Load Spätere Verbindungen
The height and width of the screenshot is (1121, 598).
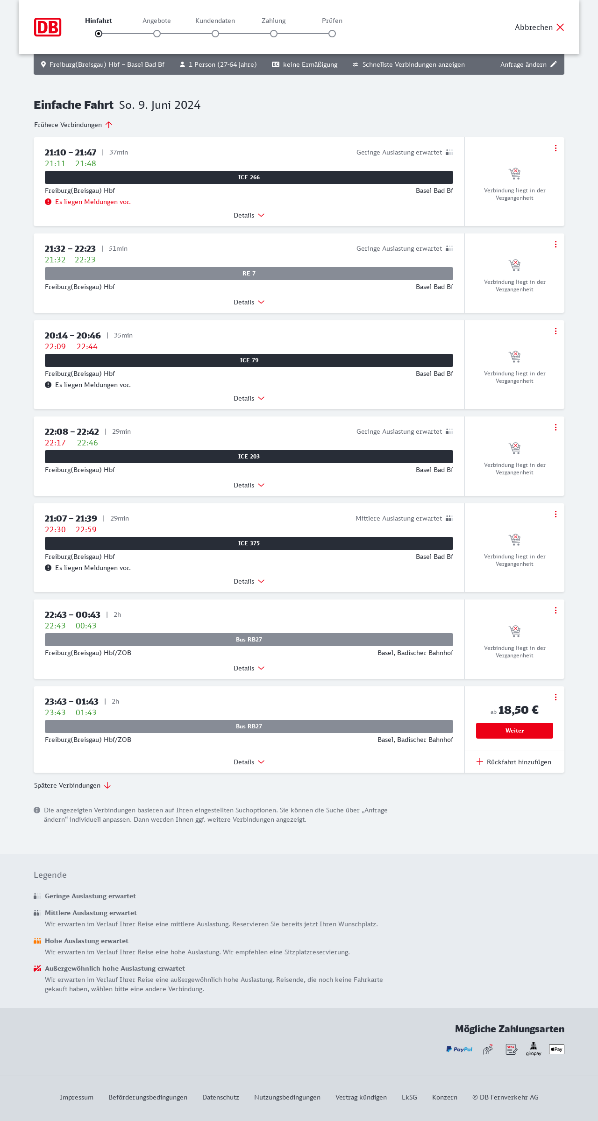(72, 785)
